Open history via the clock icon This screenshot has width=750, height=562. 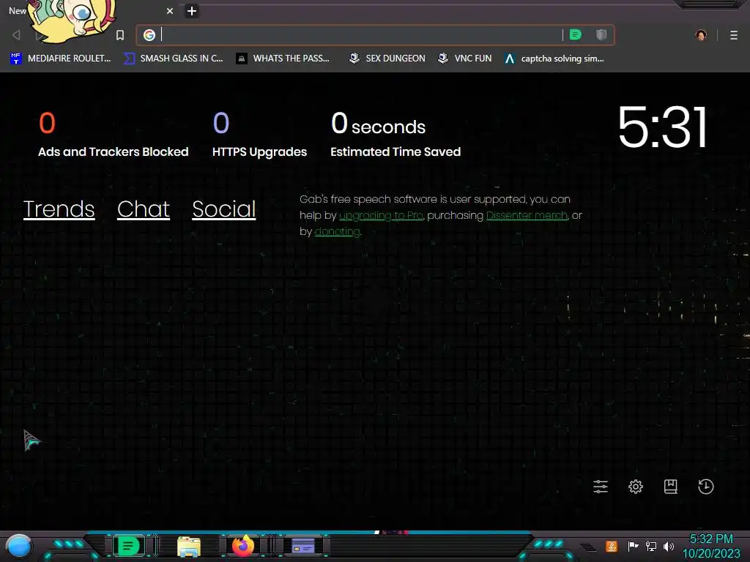point(705,487)
